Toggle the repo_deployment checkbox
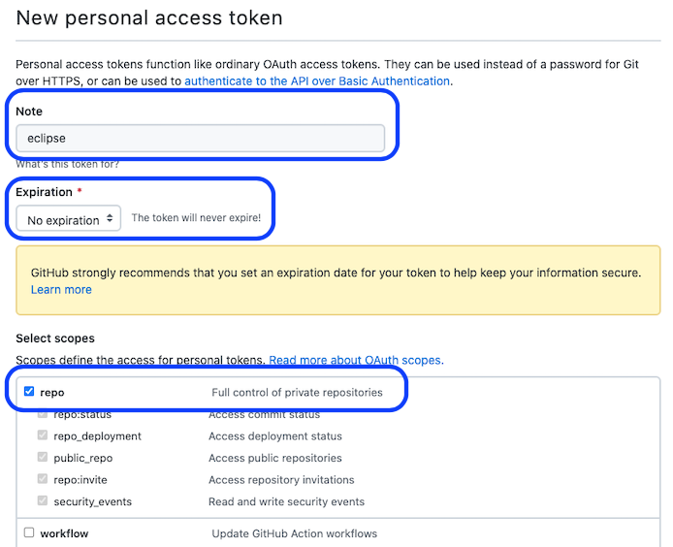Viewport: 673px width, 547px height. pos(43,436)
